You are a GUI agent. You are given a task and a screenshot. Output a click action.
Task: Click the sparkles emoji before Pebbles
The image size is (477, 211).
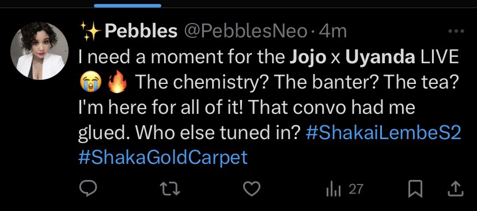tap(90, 31)
